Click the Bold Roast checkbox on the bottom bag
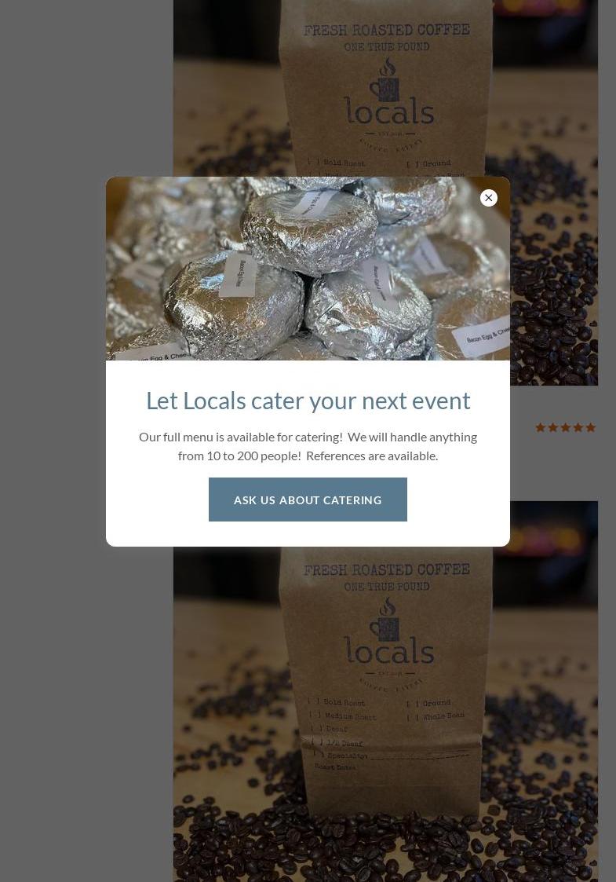Viewport: 616px width, 882px height. click(x=314, y=701)
